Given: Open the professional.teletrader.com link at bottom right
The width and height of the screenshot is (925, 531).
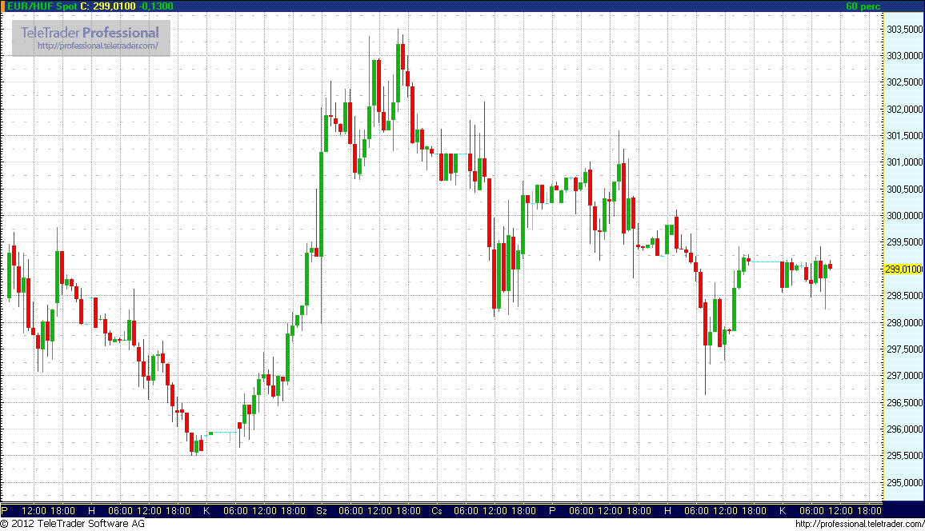Looking at the screenshot, I should (859, 524).
